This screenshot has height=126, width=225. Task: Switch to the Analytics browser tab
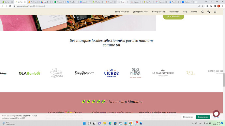click(33, 2)
